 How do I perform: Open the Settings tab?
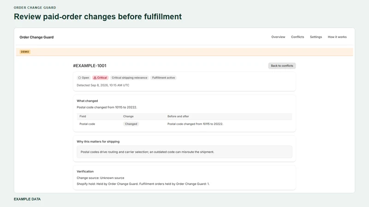click(x=315, y=37)
